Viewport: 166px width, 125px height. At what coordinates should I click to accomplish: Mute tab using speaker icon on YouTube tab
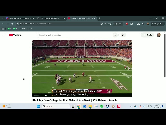pos(92,18)
